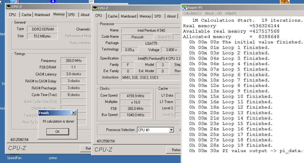Click the Technology field 0.09 µ

point(130,50)
